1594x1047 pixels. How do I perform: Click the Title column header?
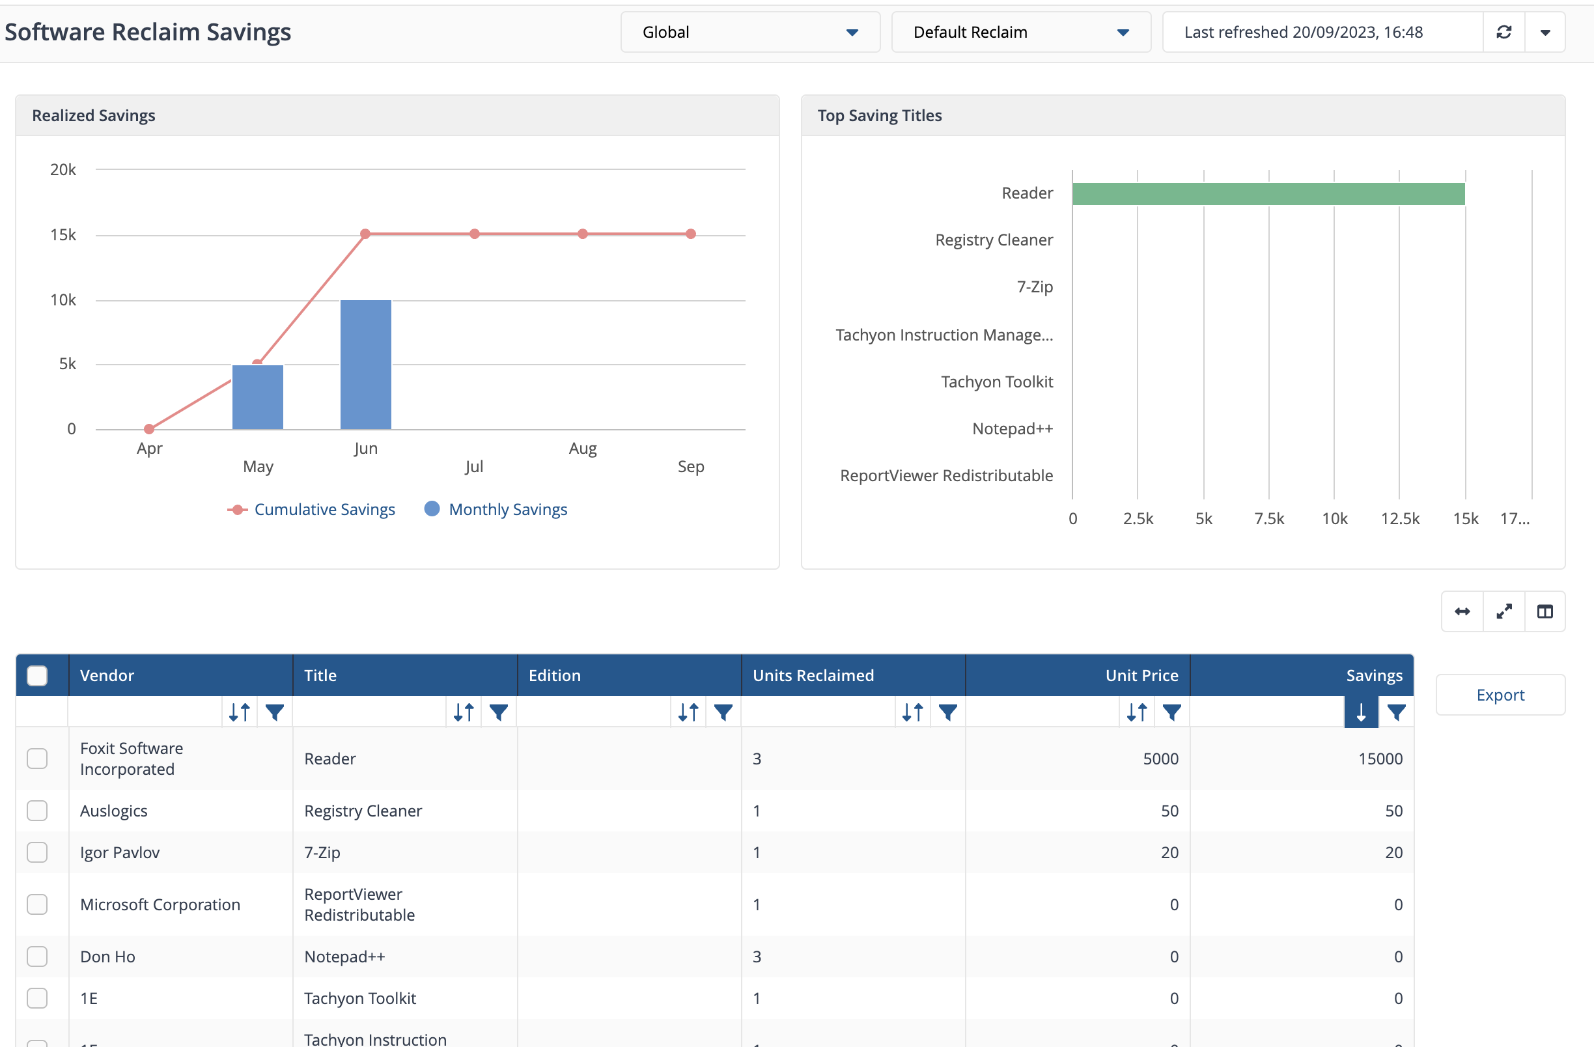click(x=405, y=675)
